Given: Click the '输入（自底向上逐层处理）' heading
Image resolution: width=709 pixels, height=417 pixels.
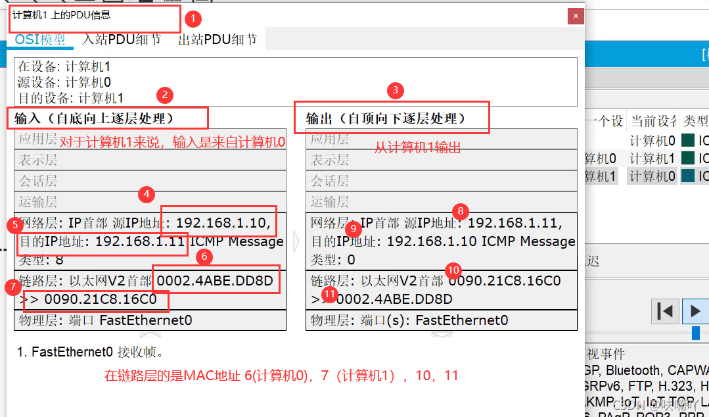Looking at the screenshot, I should 94,118.
